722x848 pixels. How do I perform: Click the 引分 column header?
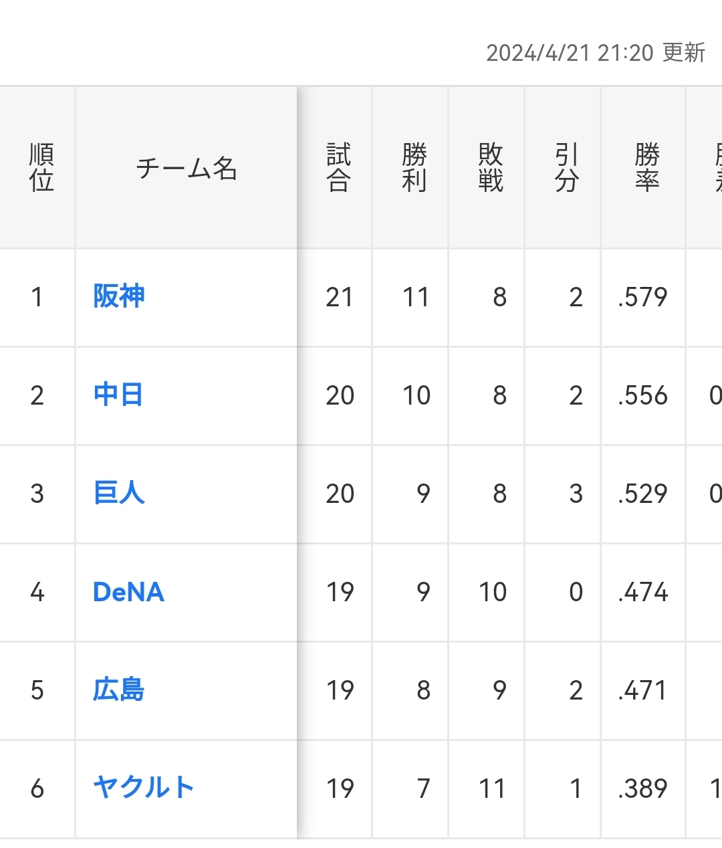pos(566,168)
